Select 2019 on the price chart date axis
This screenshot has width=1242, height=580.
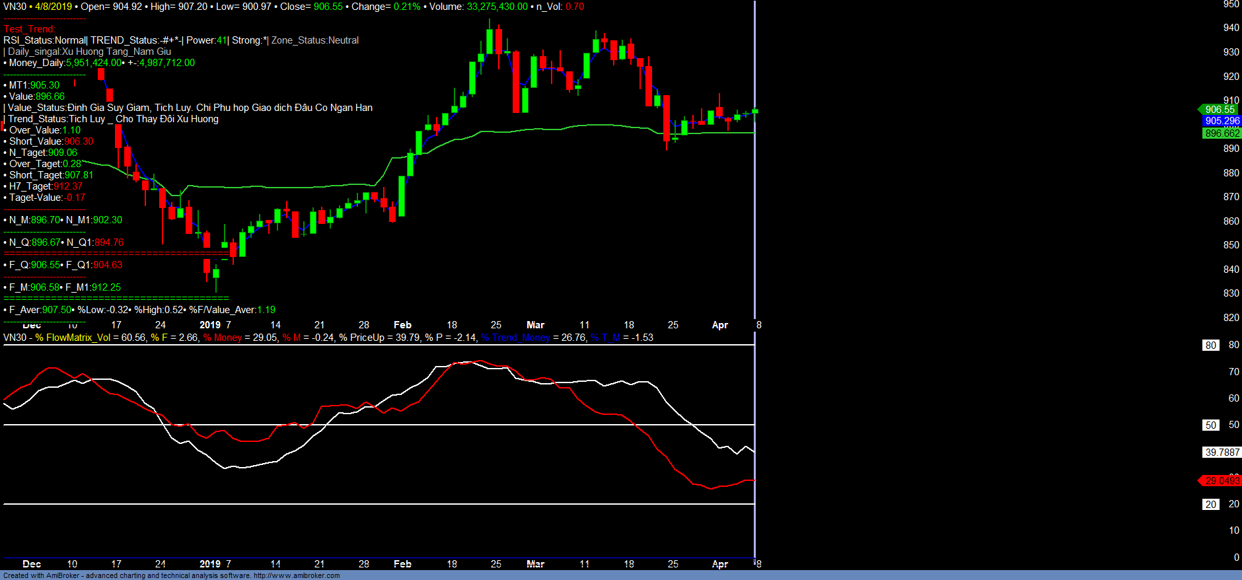tap(210, 325)
